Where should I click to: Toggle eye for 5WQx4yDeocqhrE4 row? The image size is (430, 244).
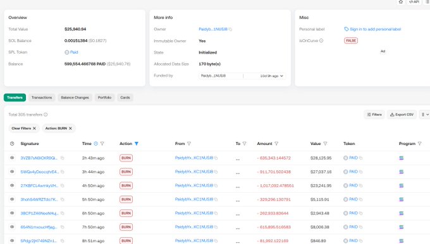tap(12, 171)
